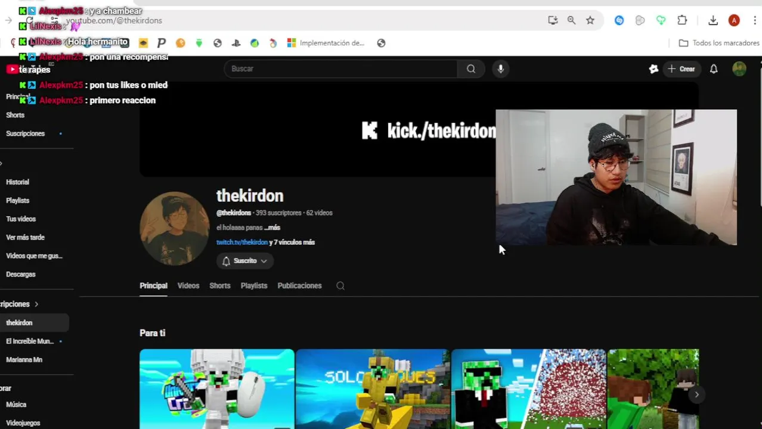Open Todos los marcadores folder
The width and height of the screenshot is (762, 429).
(x=718, y=43)
